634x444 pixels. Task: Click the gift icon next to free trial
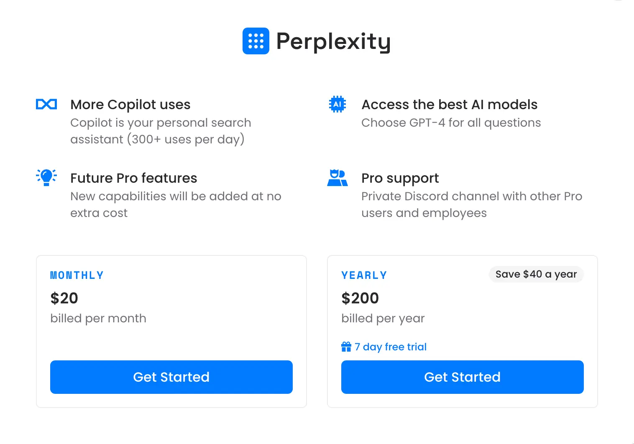tap(346, 347)
